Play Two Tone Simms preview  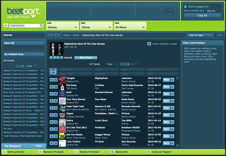[52, 101]
